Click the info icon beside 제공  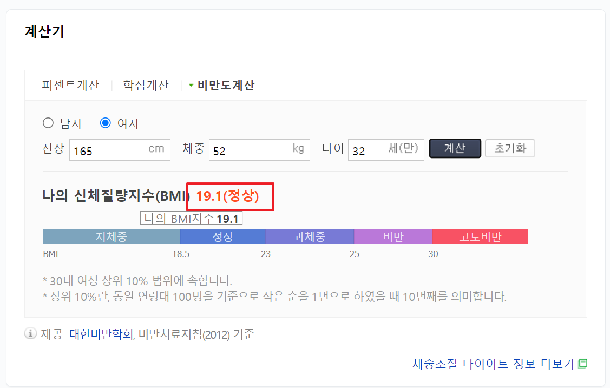30,334
